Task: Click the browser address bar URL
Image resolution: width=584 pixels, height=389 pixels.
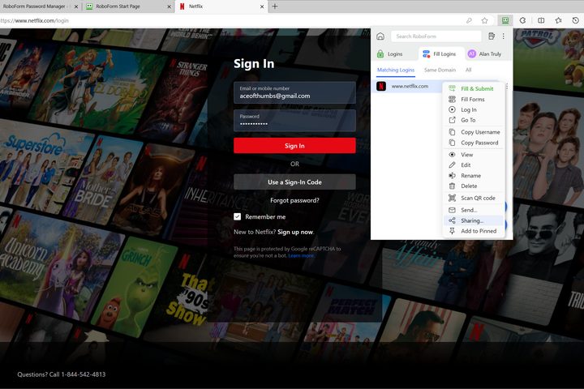Action: click(x=35, y=20)
